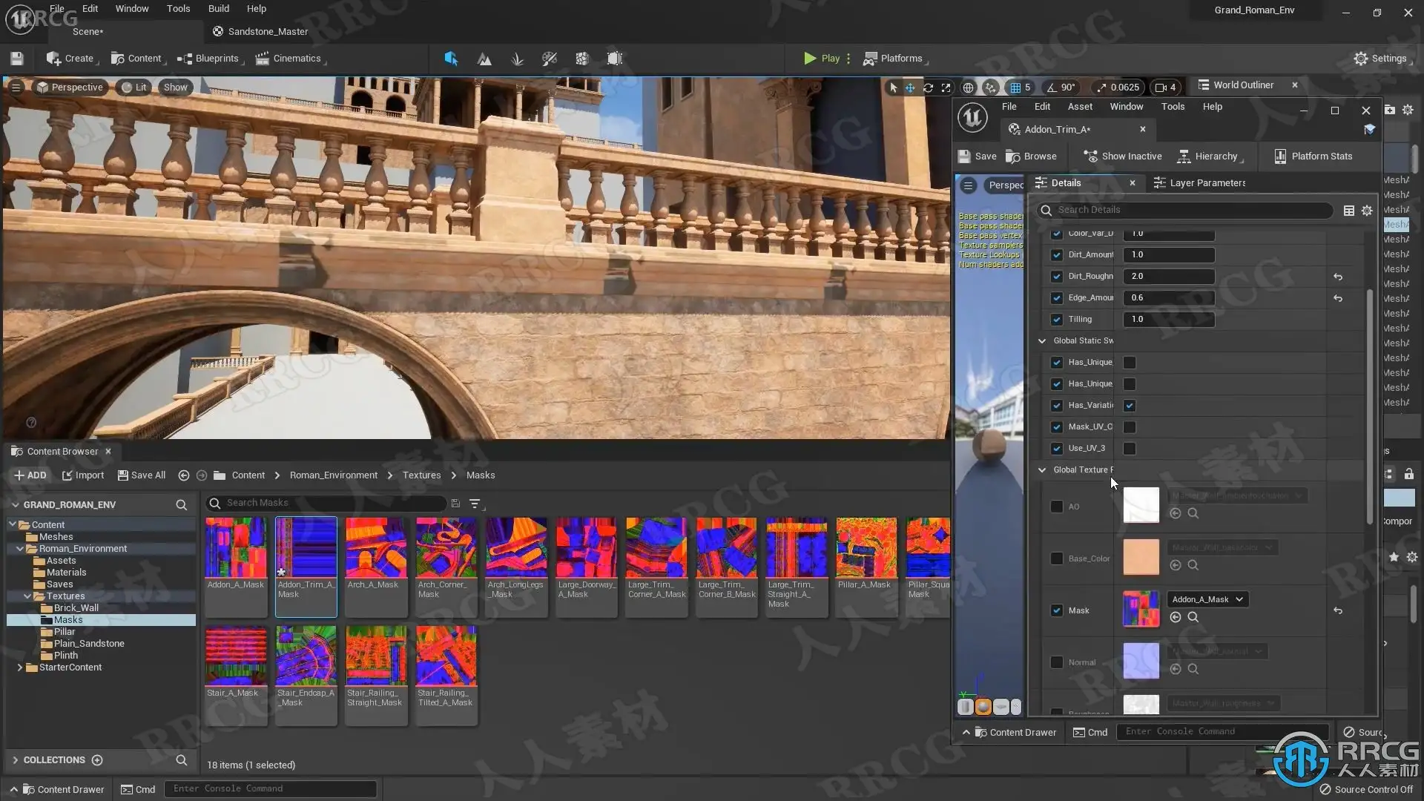Open the Build menu
Viewport: 1424px width, 801px height.
(218, 9)
